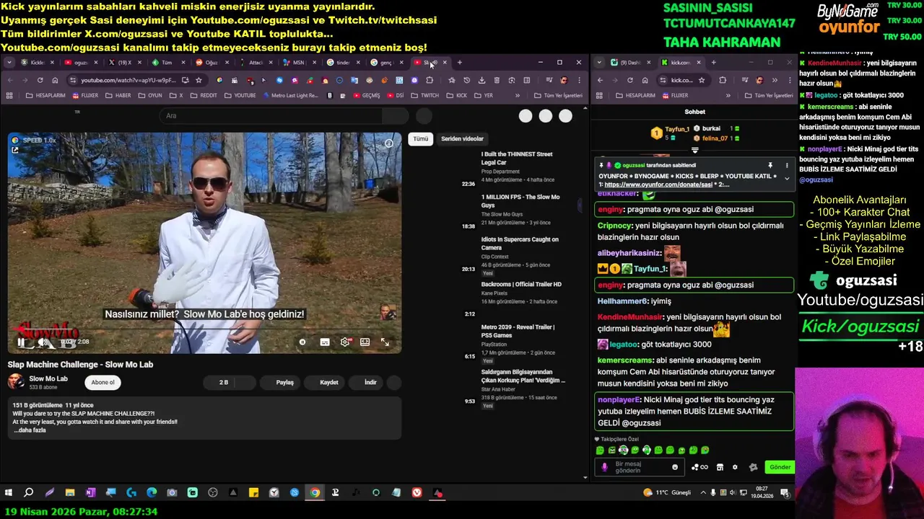The width and height of the screenshot is (924, 519).
Task: Select the Seriden videolar chip
Action: tap(462, 138)
